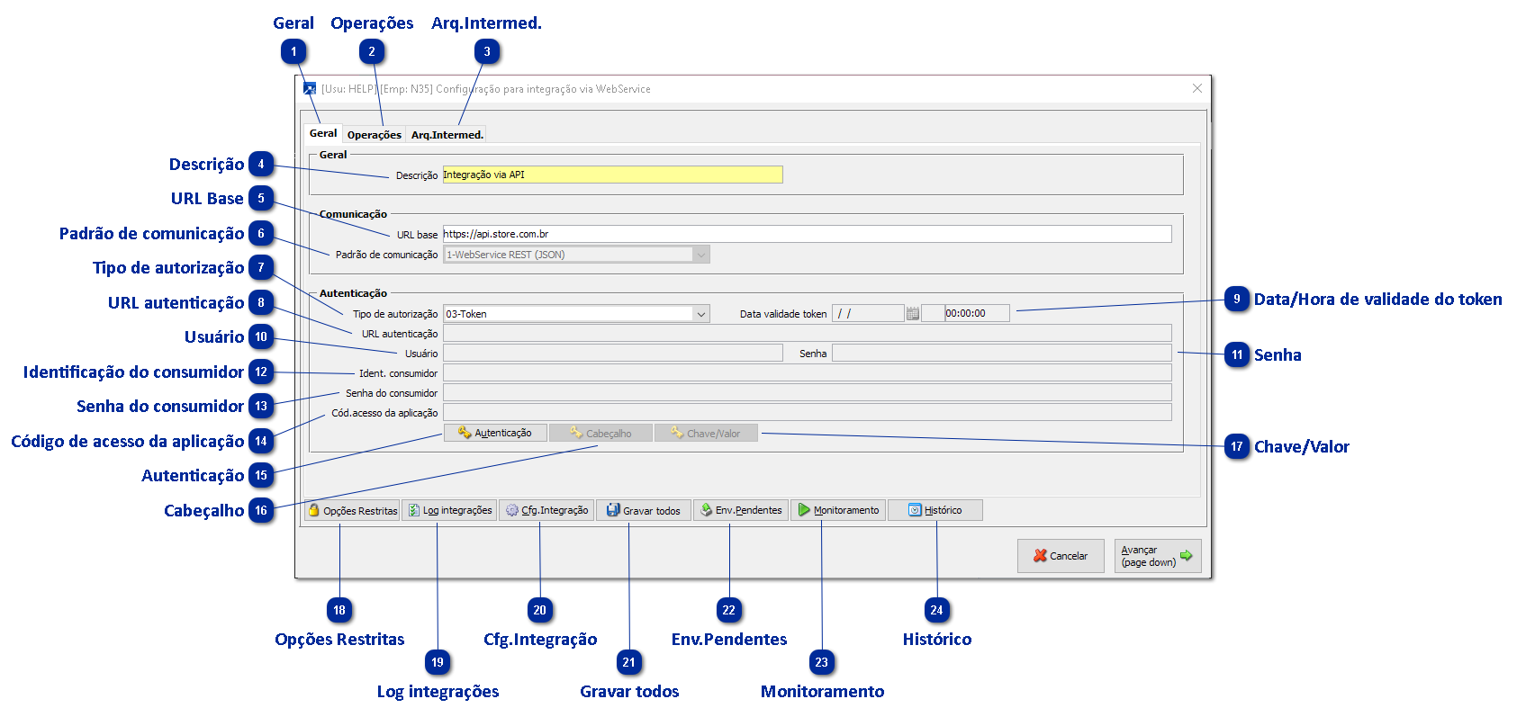Click the Cabeçalho button
Image resolution: width=1517 pixels, height=717 pixels.
600,433
